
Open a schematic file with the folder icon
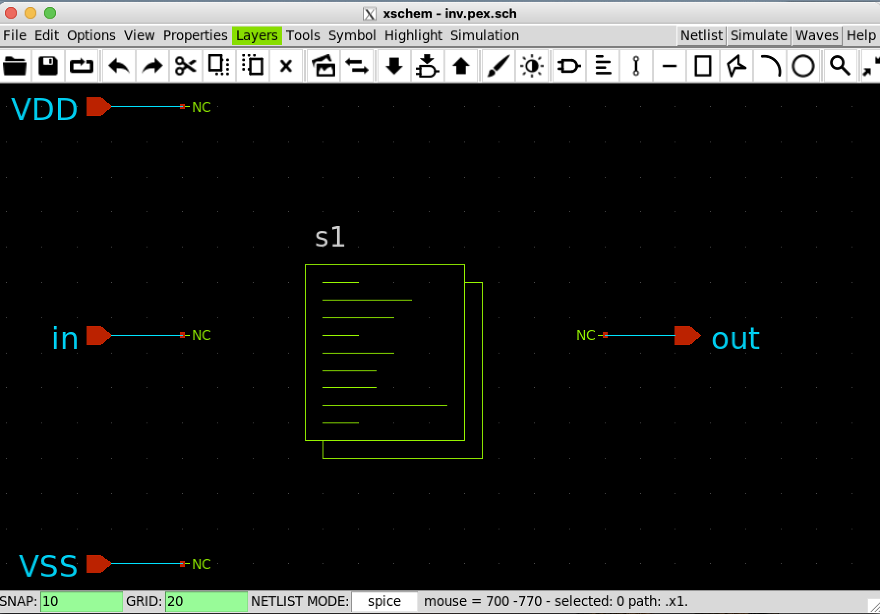(x=15, y=65)
